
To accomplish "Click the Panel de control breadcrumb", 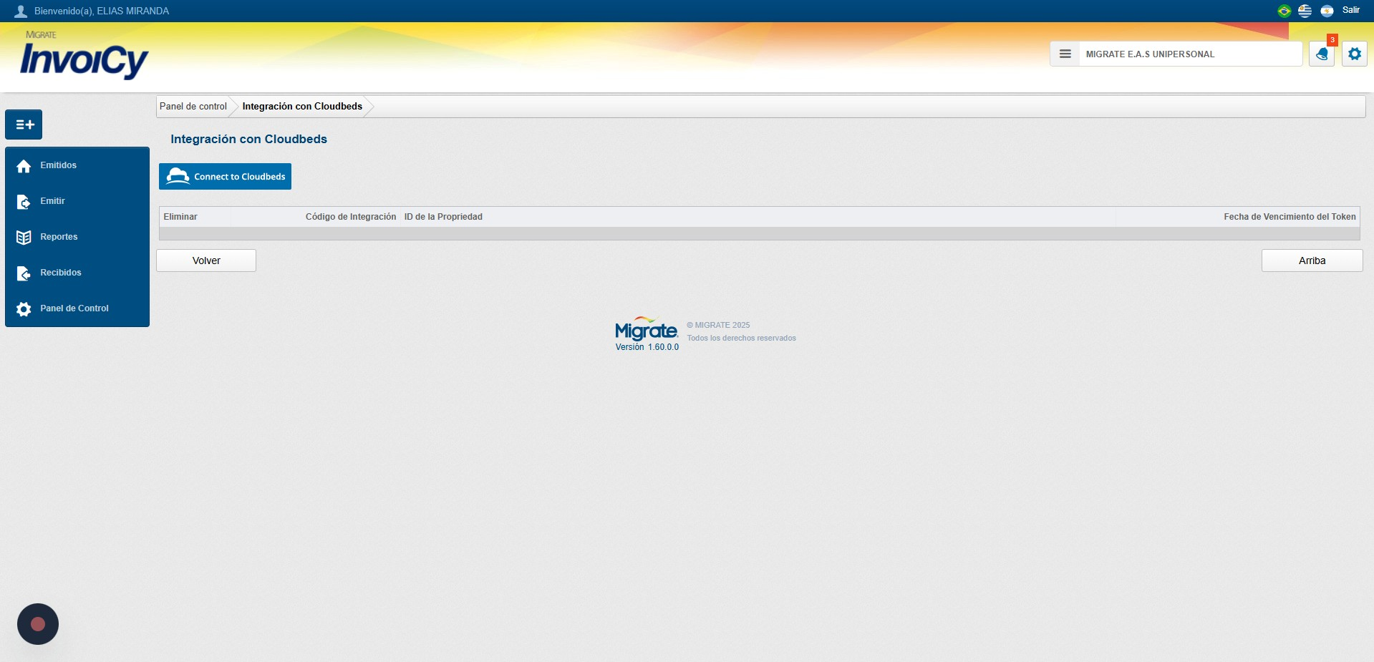I will click(x=193, y=106).
